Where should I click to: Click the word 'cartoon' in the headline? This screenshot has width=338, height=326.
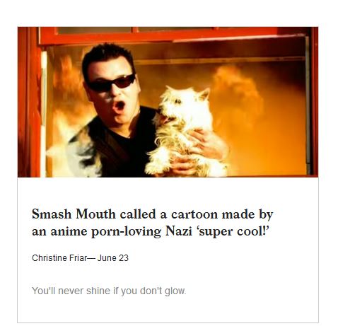(194, 214)
